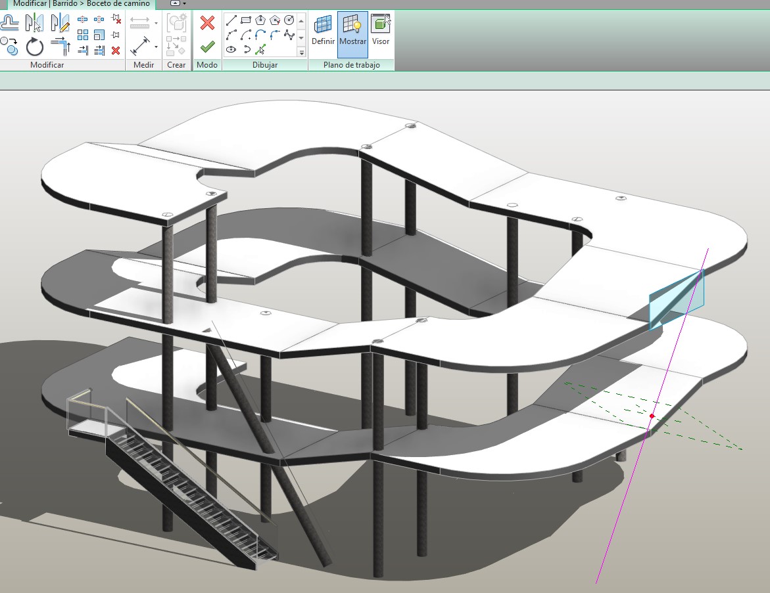
Task: Select the Rectangle draw tool
Action: (246, 20)
